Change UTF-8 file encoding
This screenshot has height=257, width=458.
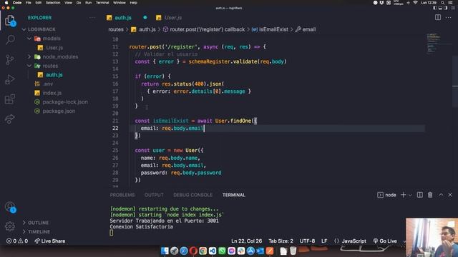pos(307,241)
